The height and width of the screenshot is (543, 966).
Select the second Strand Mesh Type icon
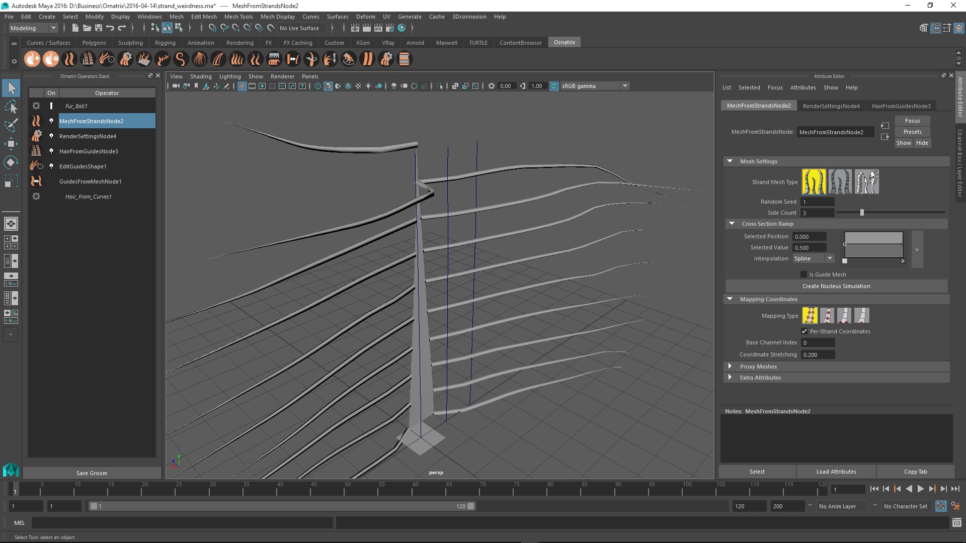(x=840, y=182)
